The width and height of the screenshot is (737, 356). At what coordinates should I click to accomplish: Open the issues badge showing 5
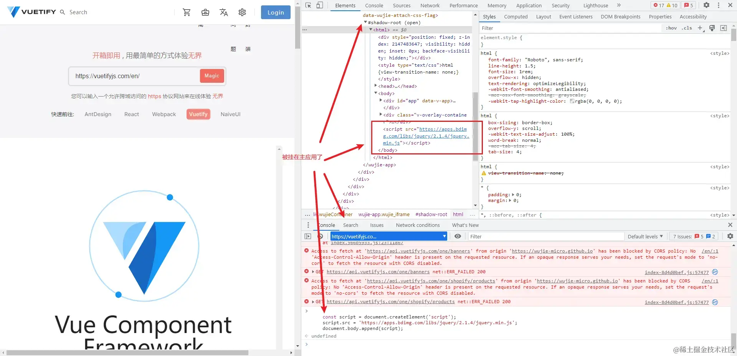click(689, 5)
